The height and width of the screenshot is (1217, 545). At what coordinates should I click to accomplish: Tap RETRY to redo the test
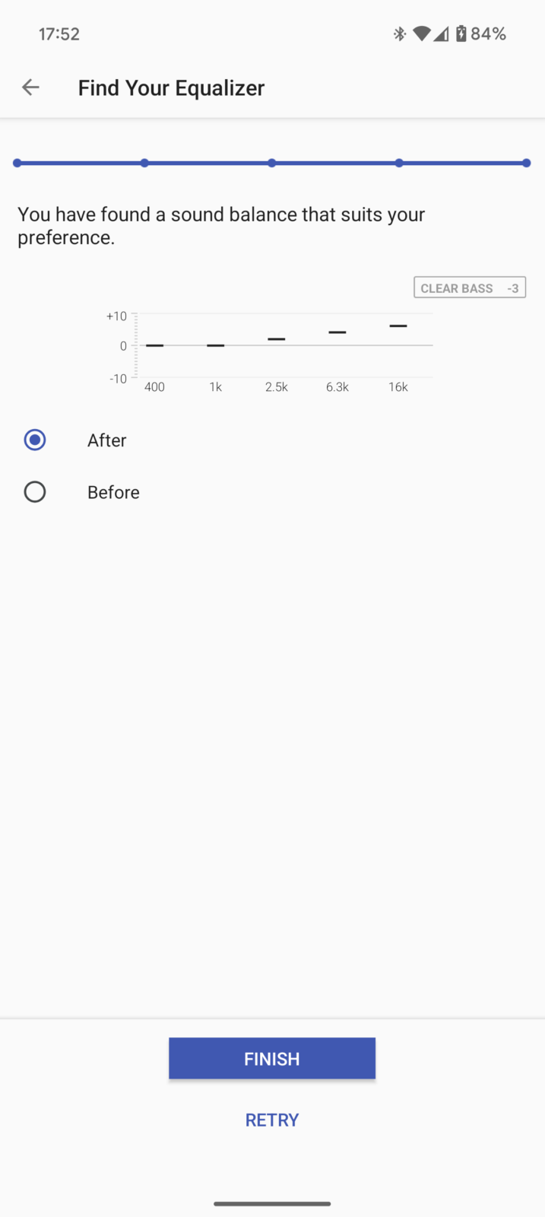(272, 1120)
